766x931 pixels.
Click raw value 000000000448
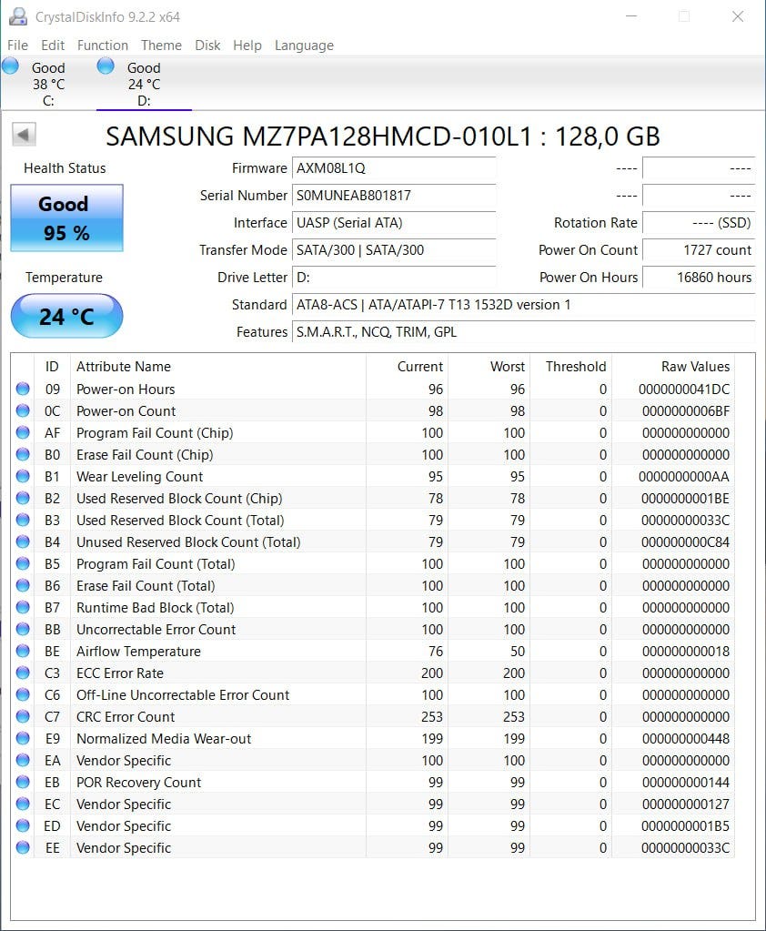pos(686,739)
